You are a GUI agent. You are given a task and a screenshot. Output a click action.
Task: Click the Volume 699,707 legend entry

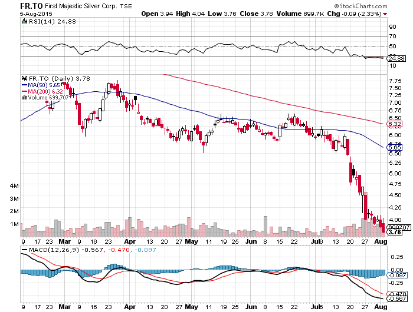(x=48, y=98)
